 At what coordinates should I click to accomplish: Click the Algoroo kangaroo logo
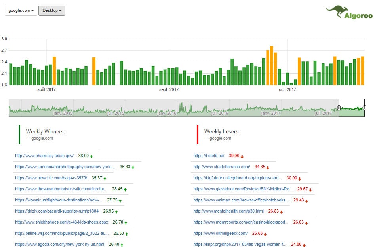tap(349, 12)
